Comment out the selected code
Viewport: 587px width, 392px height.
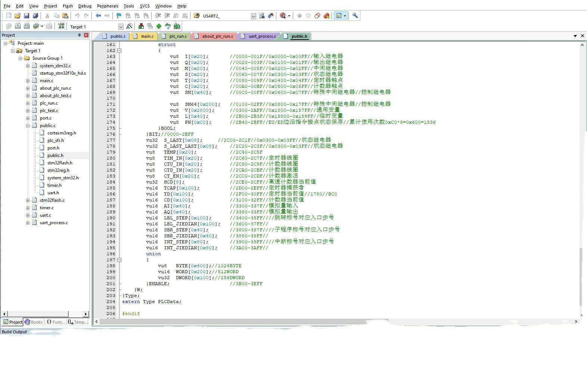[x=176, y=16]
